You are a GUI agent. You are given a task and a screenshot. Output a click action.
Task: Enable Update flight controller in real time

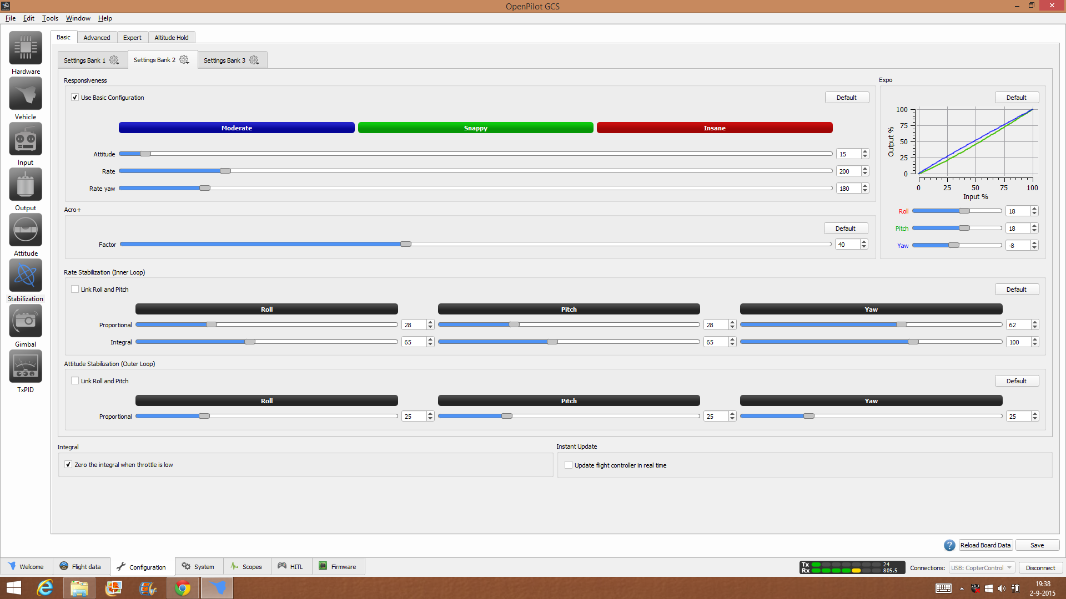(x=569, y=465)
